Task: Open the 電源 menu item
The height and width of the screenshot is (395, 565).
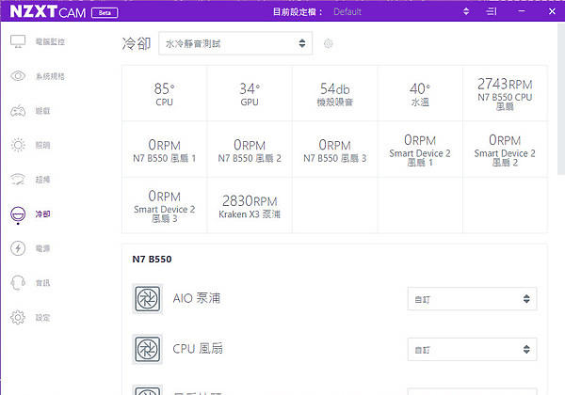Action: point(43,248)
